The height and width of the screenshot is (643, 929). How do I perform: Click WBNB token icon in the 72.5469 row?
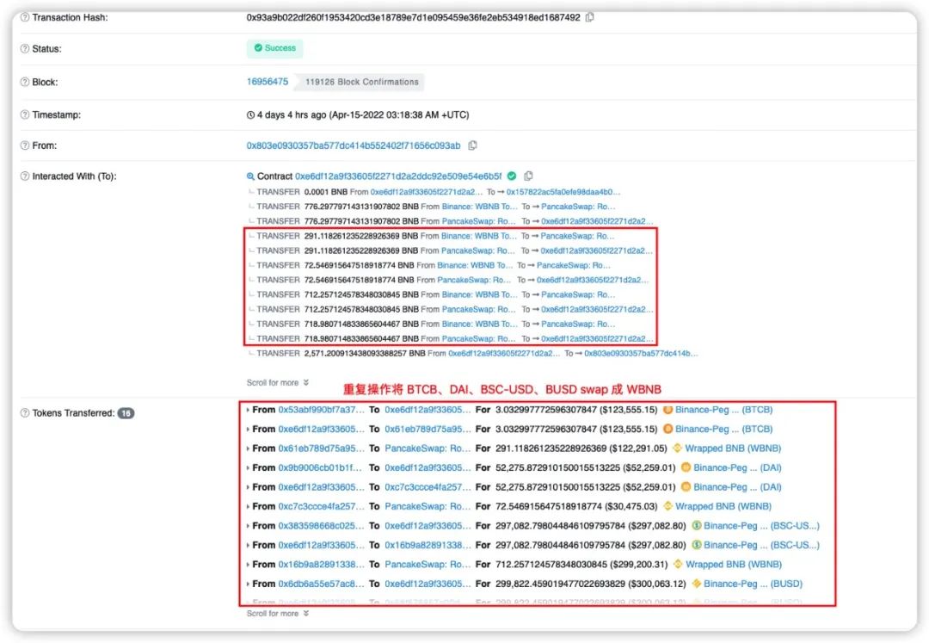pos(668,506)
